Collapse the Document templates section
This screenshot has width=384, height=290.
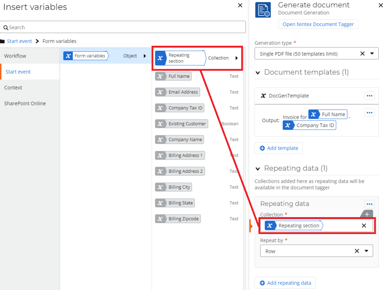point(258,72)
